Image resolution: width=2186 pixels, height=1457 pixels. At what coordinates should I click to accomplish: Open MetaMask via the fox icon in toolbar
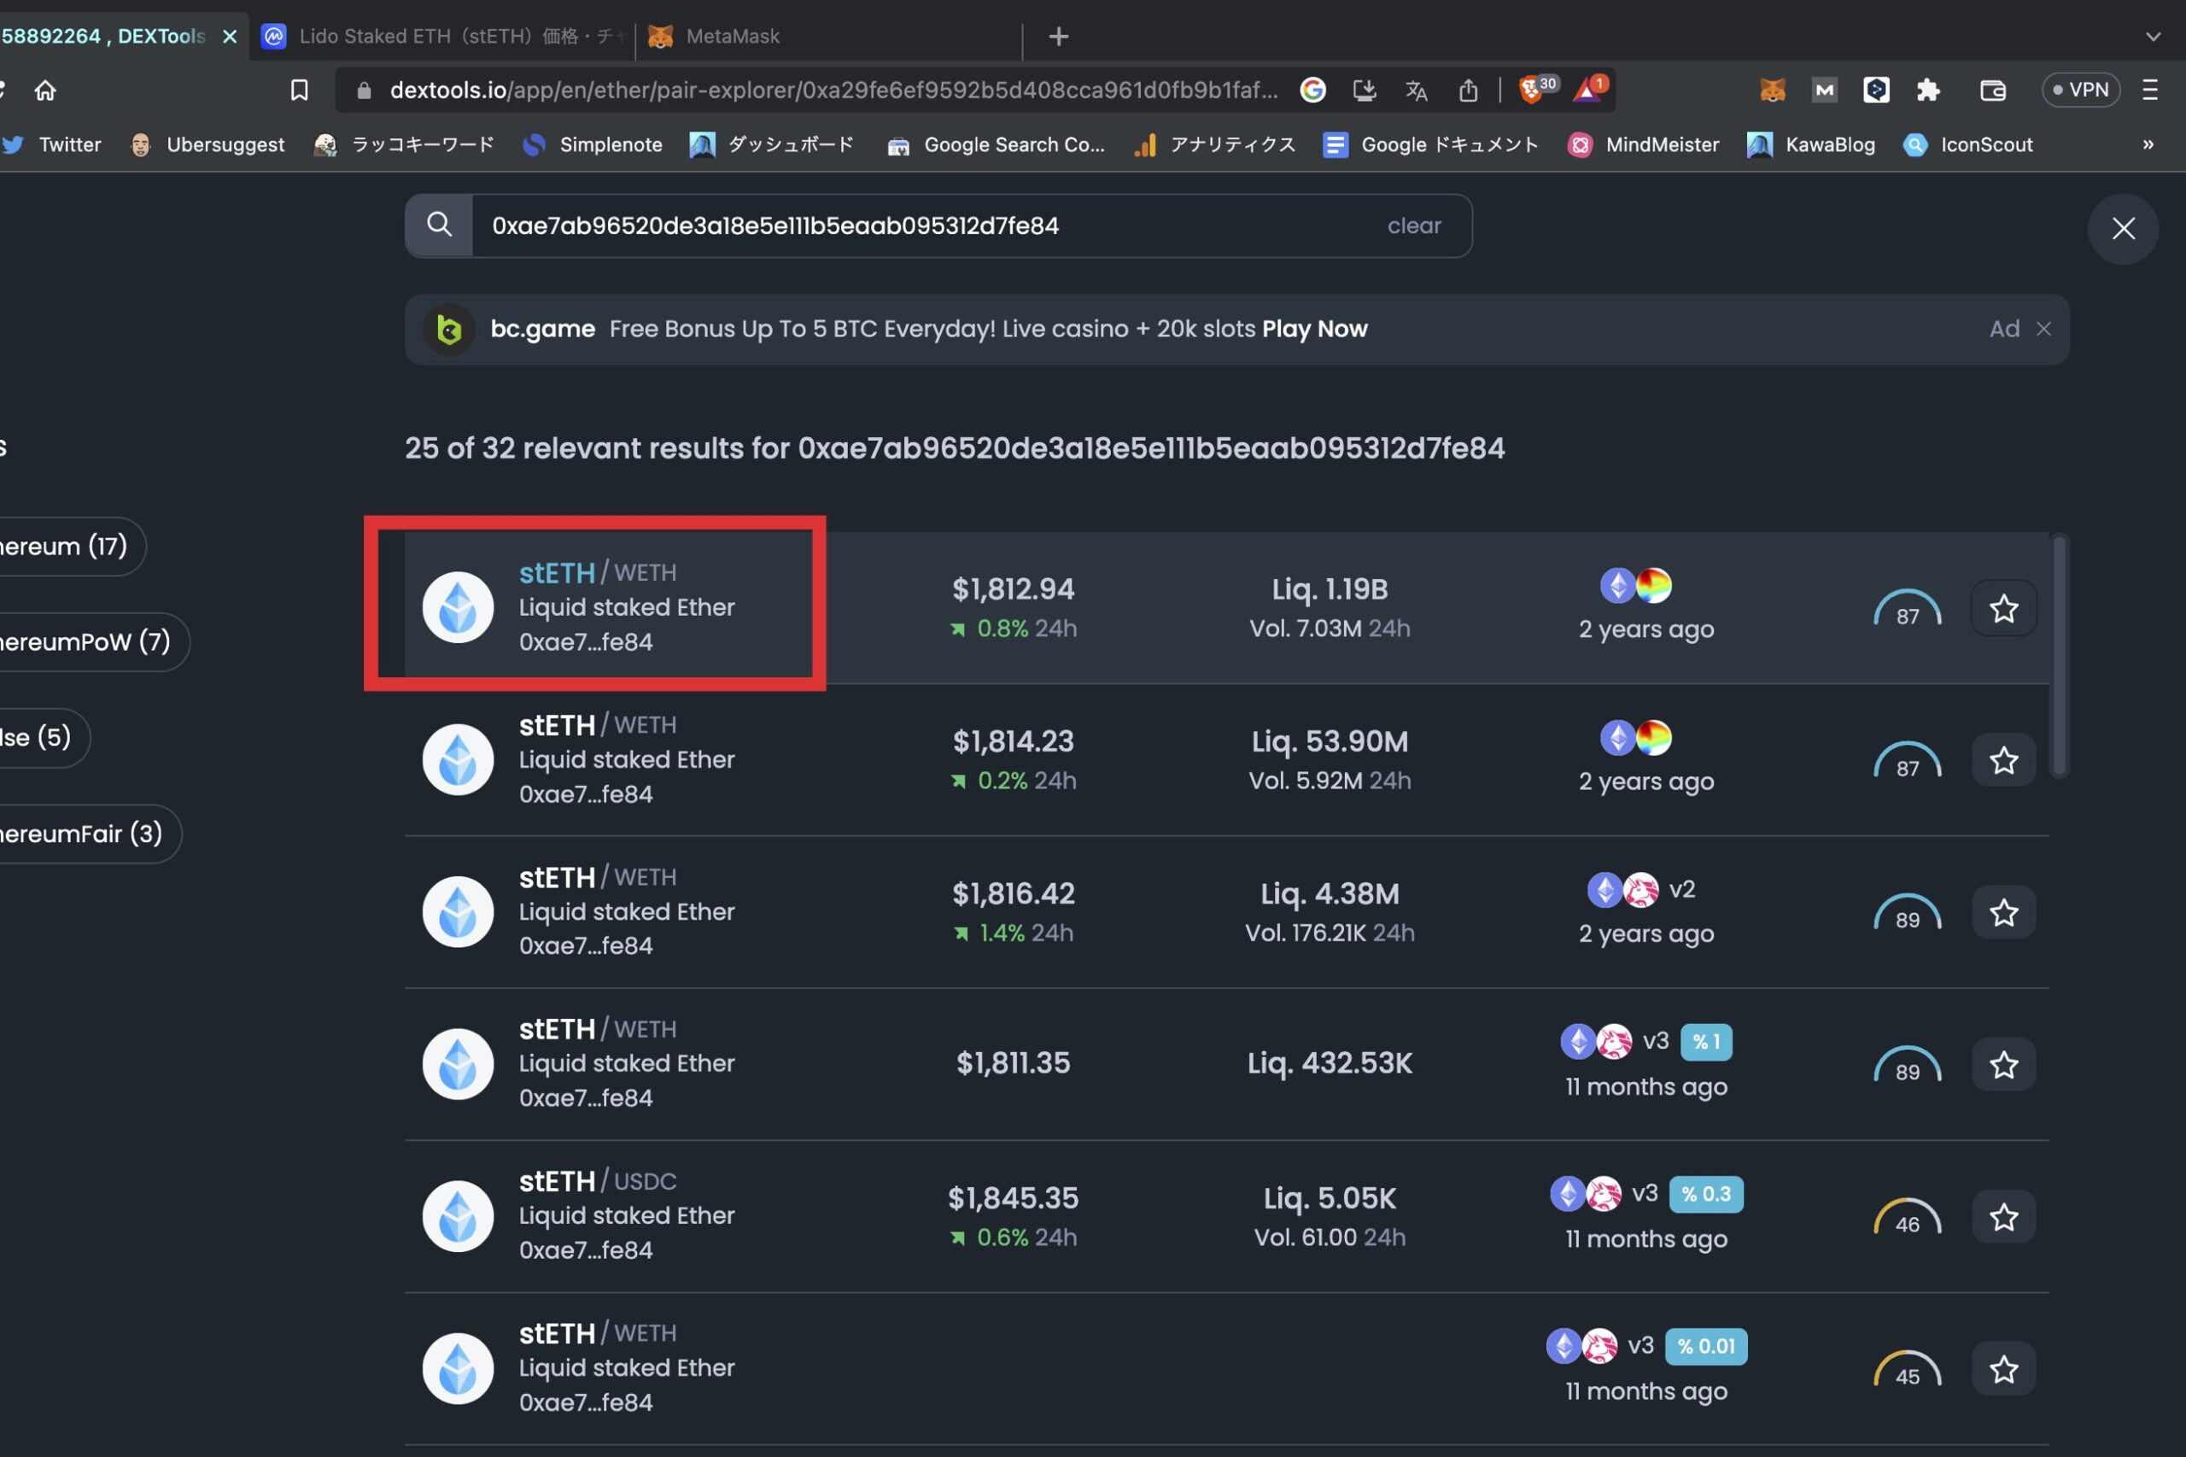coord(1771,89)
